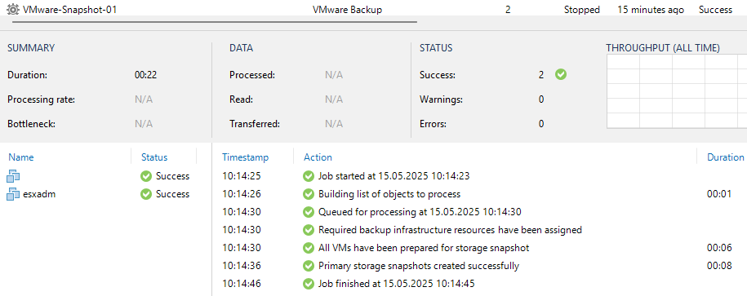Click the VMware Backup job type cell
This screenshot has height=296, width=747.
[347, 10]
